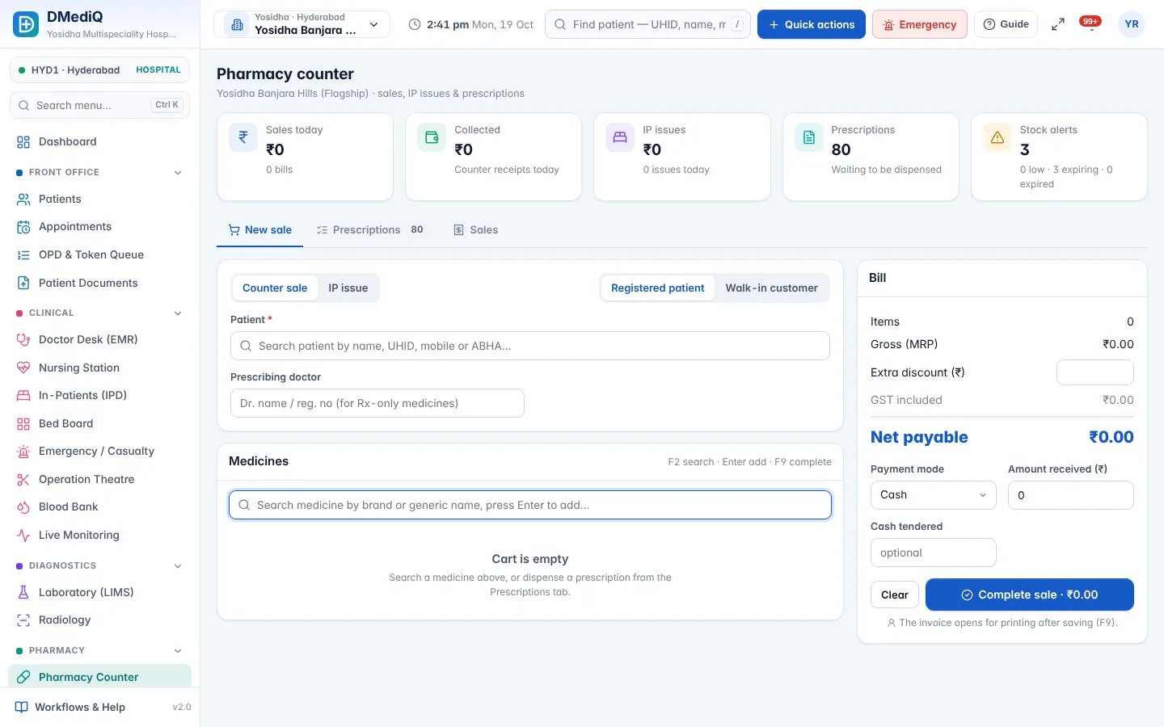Open Emergency / Casualty module
The width and height of the screenshot is (1164, 727).
click(99, 451)
